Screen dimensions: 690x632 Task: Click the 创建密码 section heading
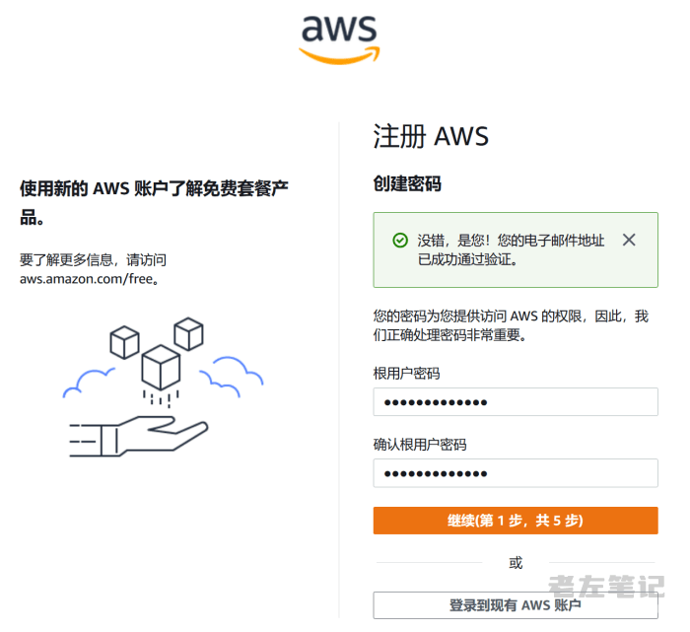coord(407,183)
